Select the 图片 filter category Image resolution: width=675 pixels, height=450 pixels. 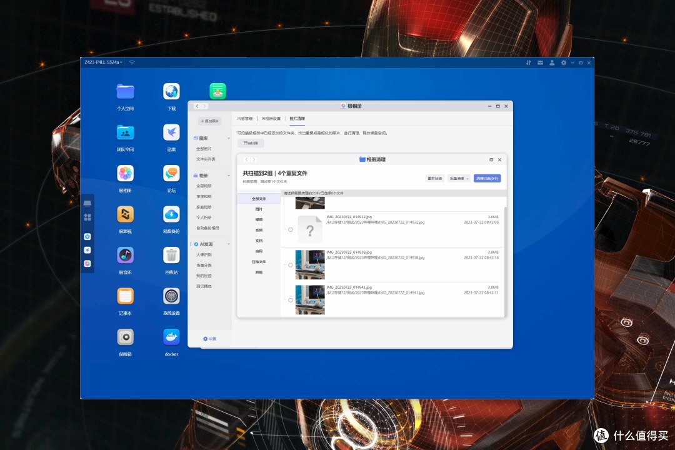(259, 209)
